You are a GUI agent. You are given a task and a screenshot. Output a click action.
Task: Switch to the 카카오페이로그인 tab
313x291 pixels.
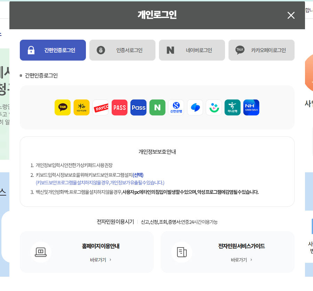click(262, 50)
